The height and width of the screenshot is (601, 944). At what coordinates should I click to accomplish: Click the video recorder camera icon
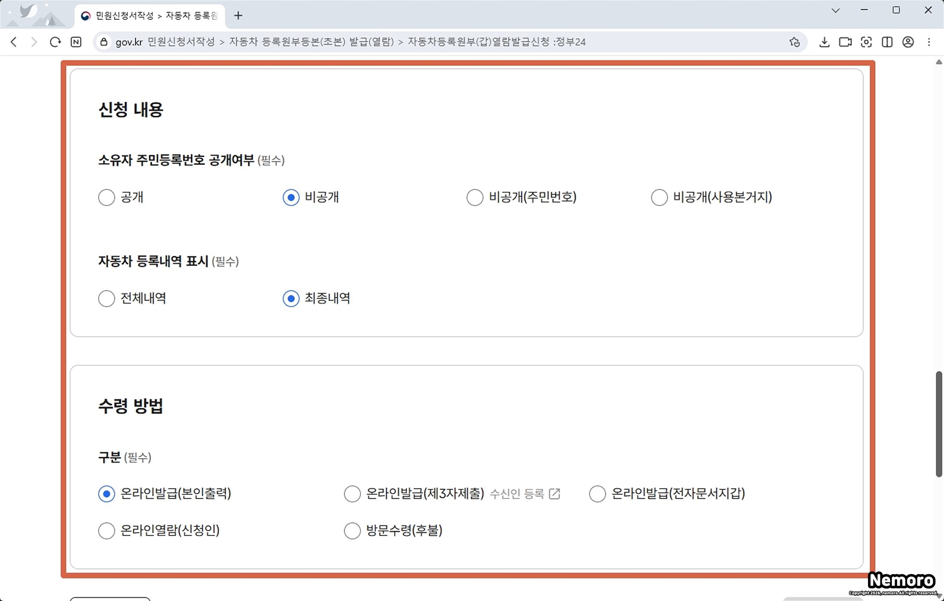[845, 42]
